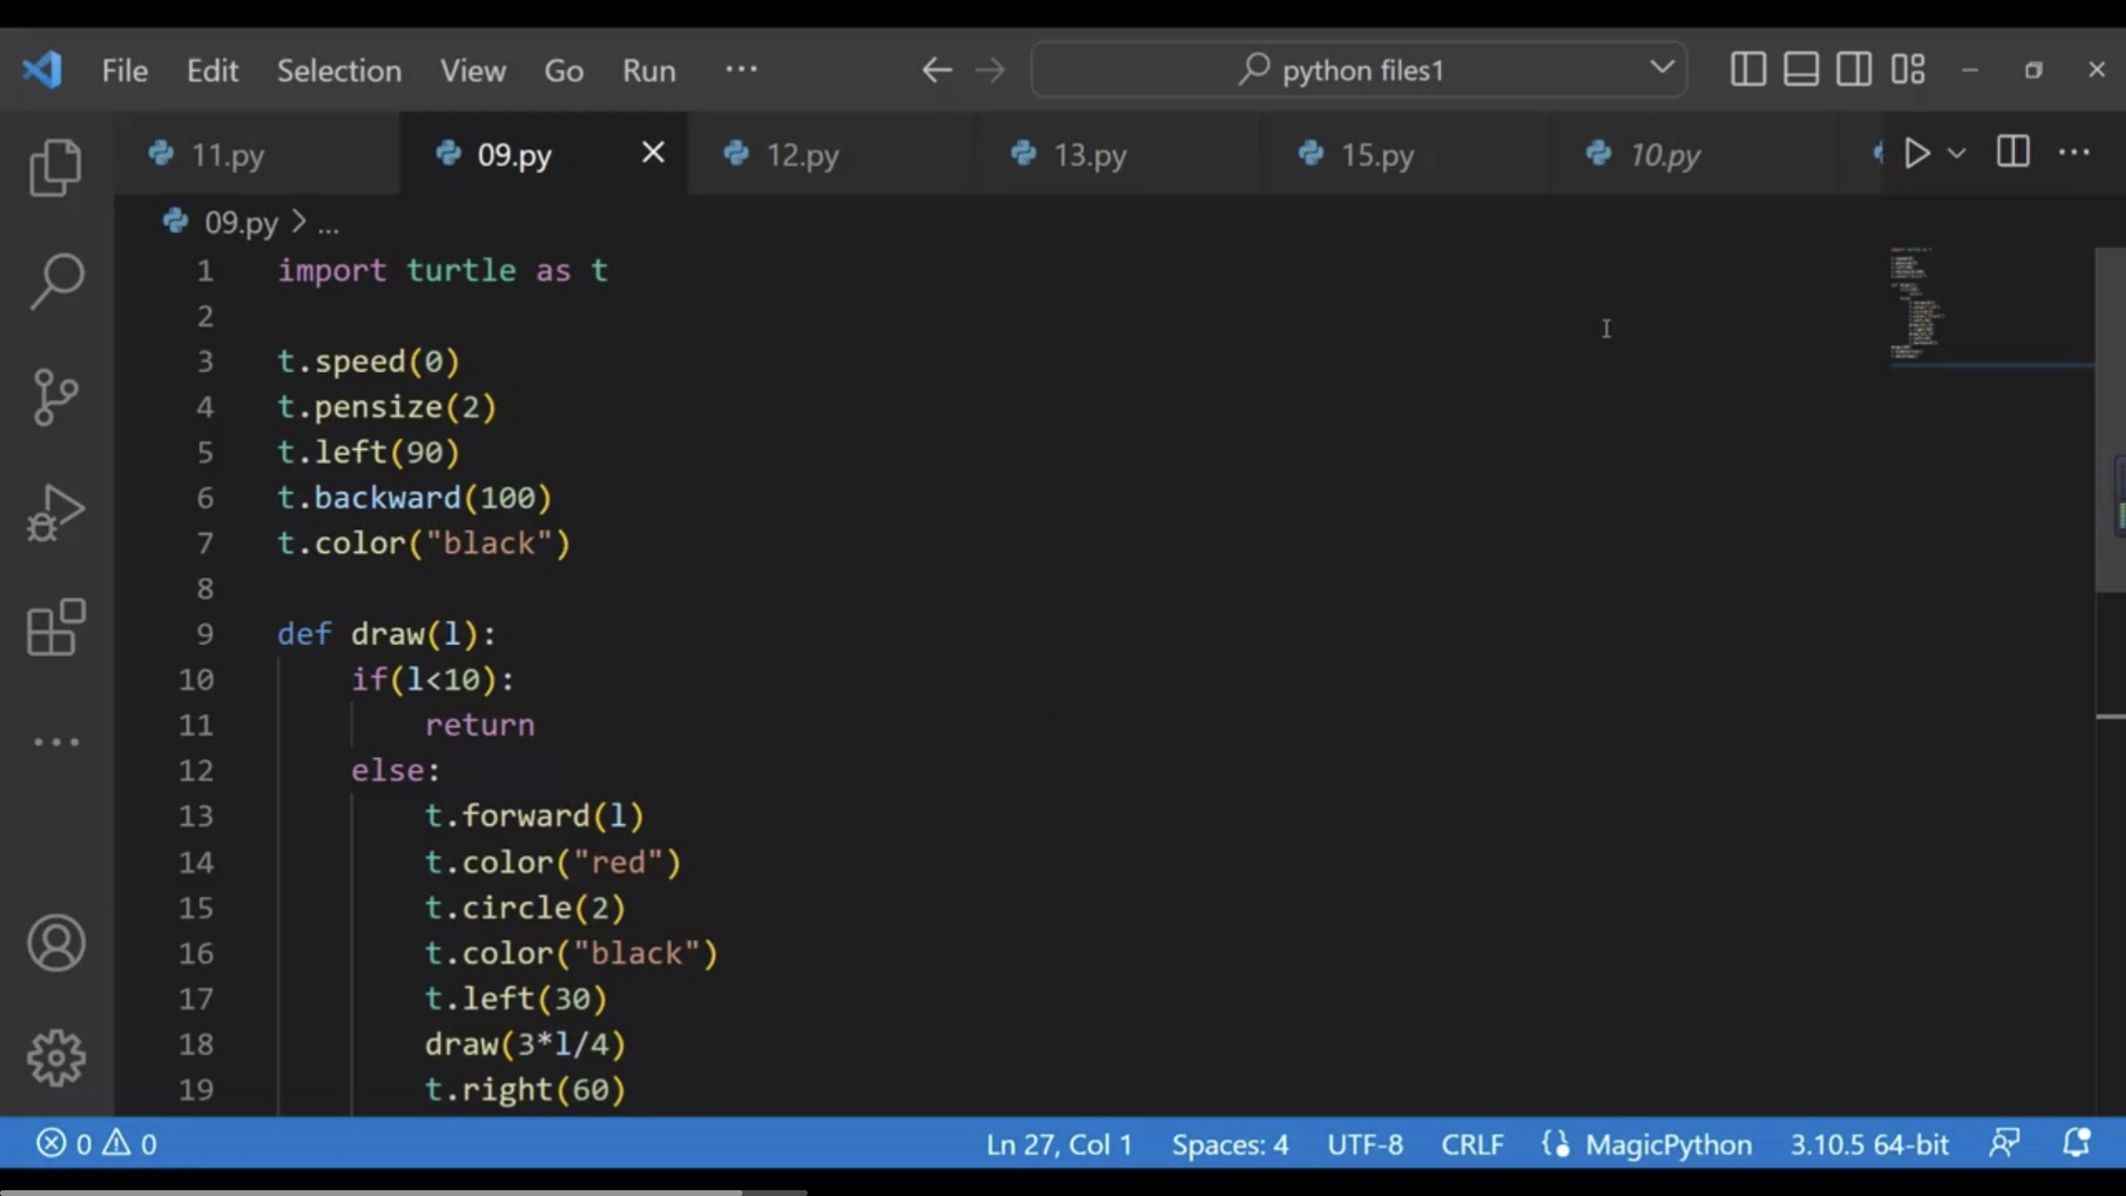Switch to the 10.py tab

pyautogui.click(x=1694, y=154)
